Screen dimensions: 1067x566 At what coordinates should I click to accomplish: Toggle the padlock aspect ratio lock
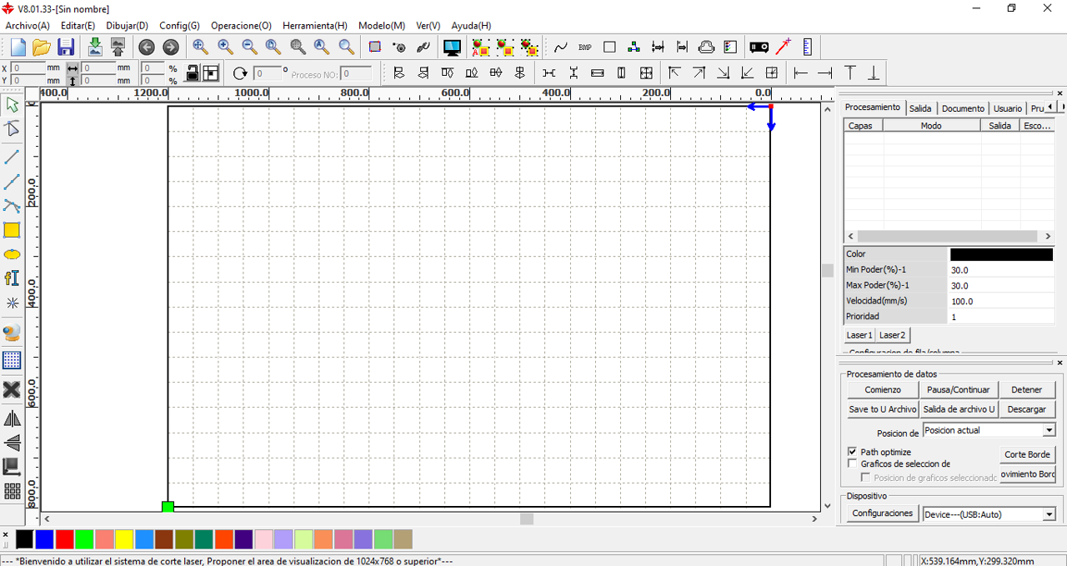coord(192,73)
